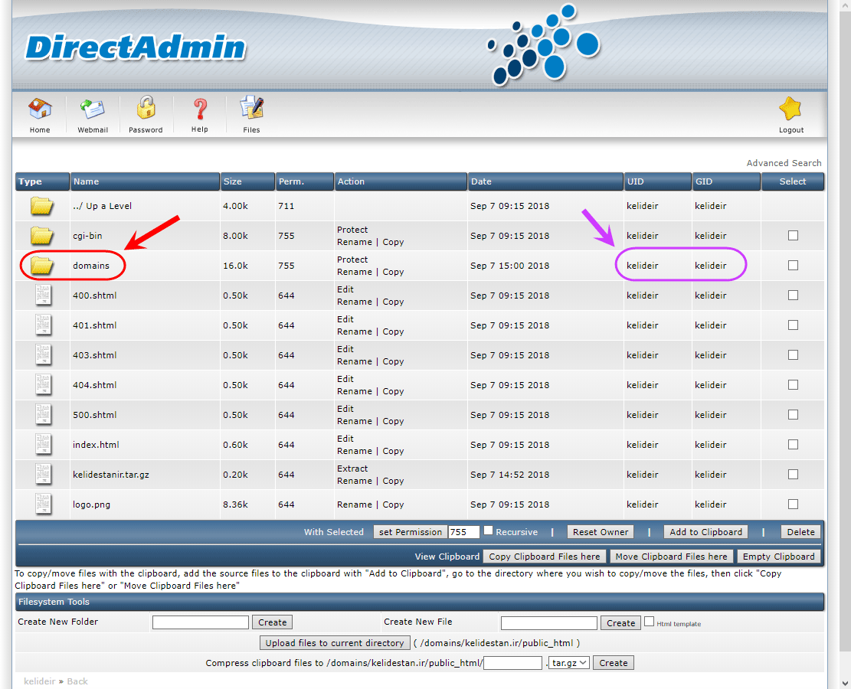Click the DirectAdmin logo
The height and width of the screenshot is (689, 851).
(x=136, y=47)
